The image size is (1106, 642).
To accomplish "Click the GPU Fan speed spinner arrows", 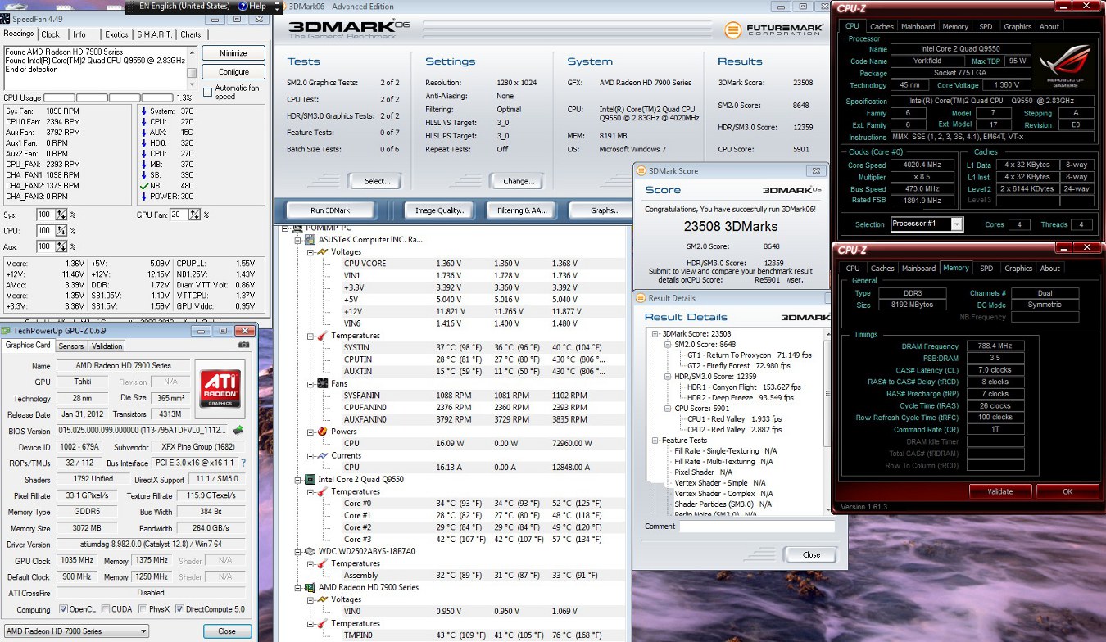I will click(195, 215).
